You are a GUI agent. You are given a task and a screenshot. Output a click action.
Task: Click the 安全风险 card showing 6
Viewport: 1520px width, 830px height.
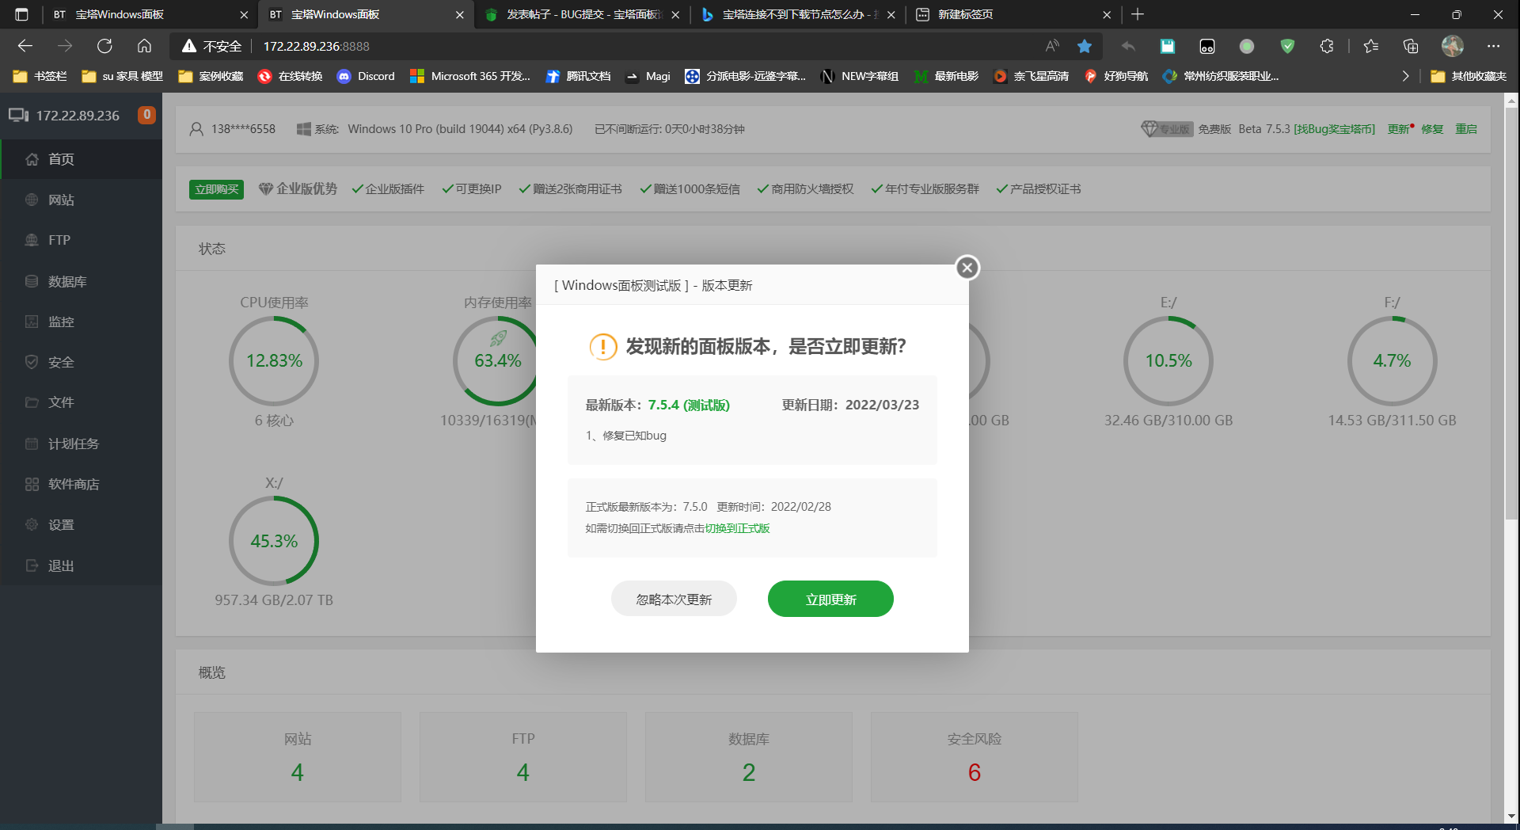pyautogui.click(x=975, y=757)
